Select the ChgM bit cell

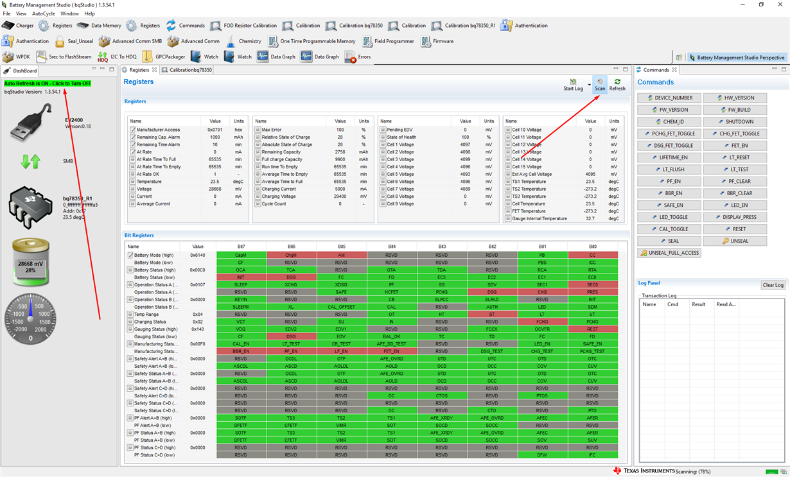click(x=291, y=255)
